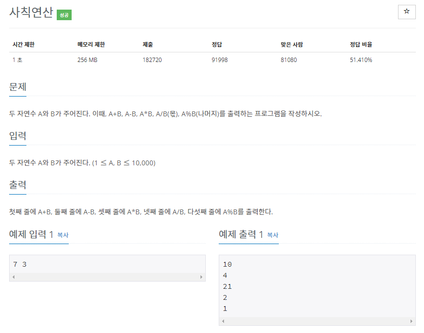Click the '7 3' example input text
This screenshot has width=424, height=333.
point(20,264)
